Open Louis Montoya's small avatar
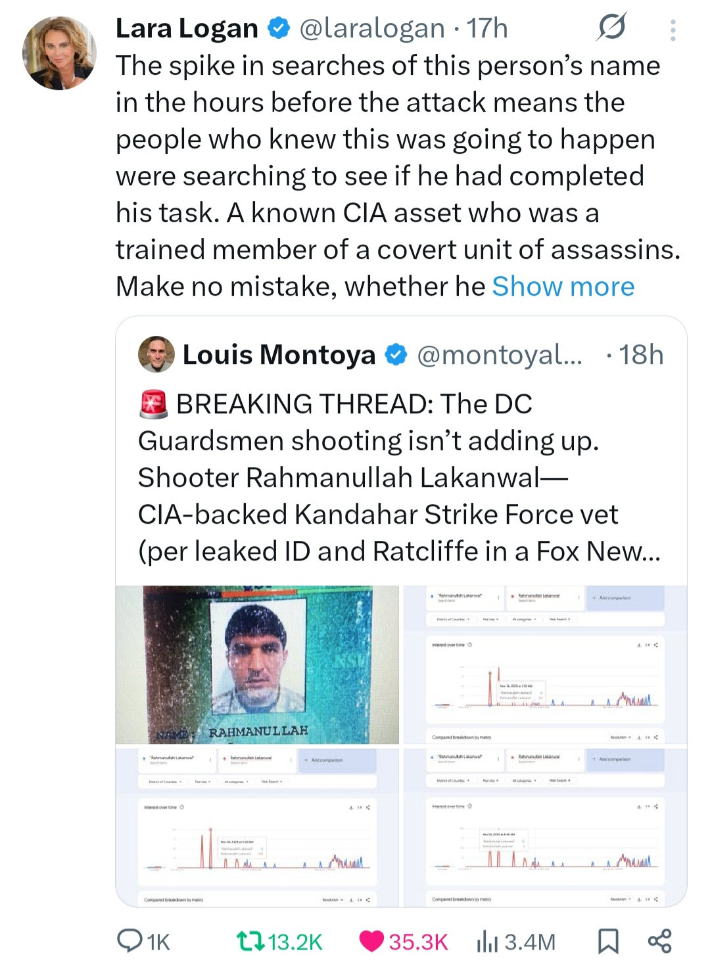This screenshot has height=970, width=710. pyautogui.click(x=156, y=354)
